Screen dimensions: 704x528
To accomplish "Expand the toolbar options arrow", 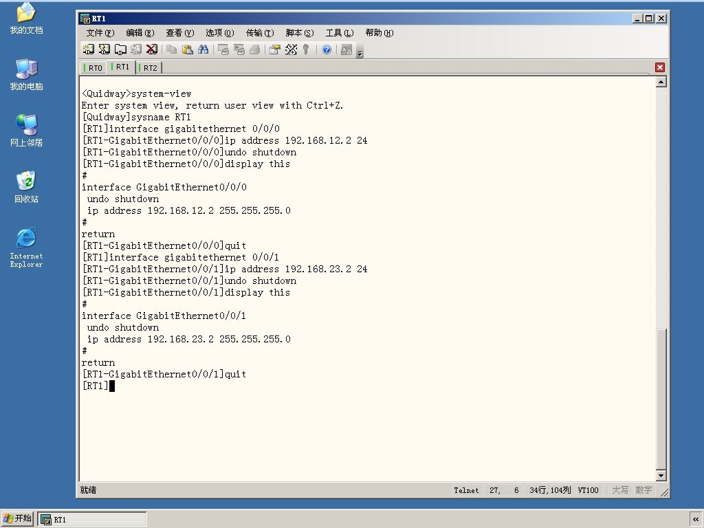I will 360,52.
